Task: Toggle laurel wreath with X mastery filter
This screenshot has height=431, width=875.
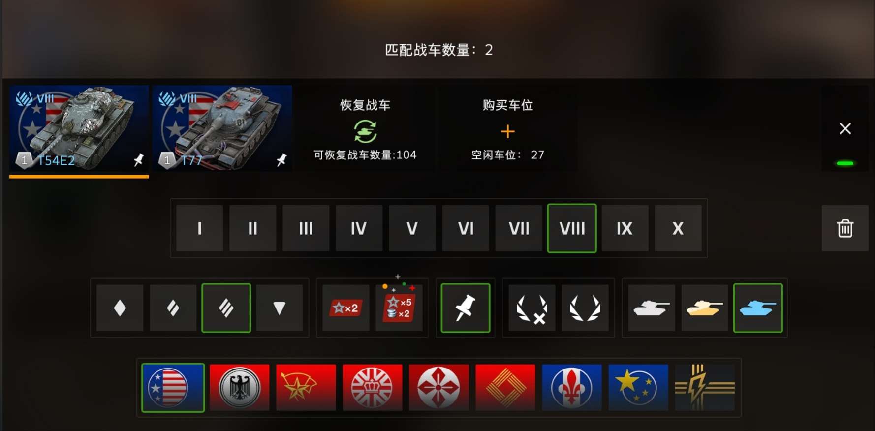Action: click(x=532, y=308)
